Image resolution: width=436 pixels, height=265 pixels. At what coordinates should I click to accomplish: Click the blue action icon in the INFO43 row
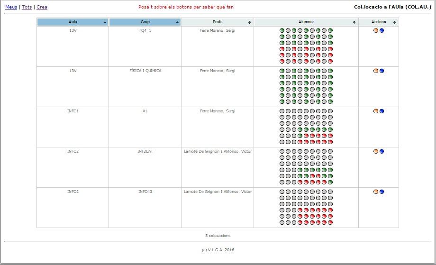[x=382, y=192]
